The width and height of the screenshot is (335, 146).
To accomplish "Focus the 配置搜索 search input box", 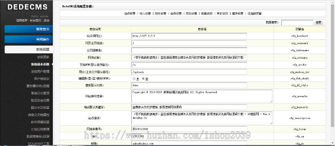I will (x=297, y=23).
